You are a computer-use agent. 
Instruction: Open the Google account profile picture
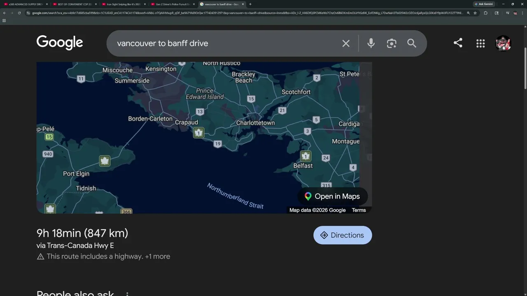pos(503,43)
